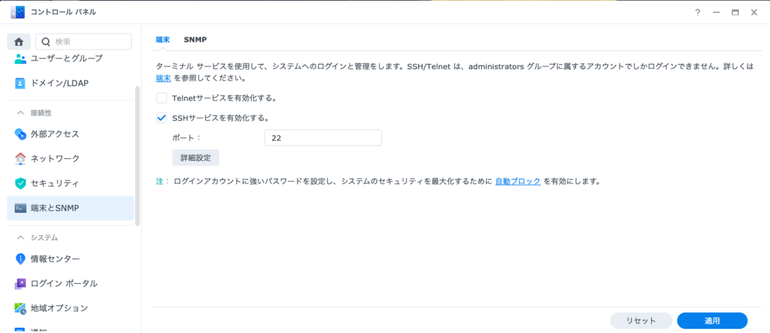Minimize the Control Panel window

(716, 12)
